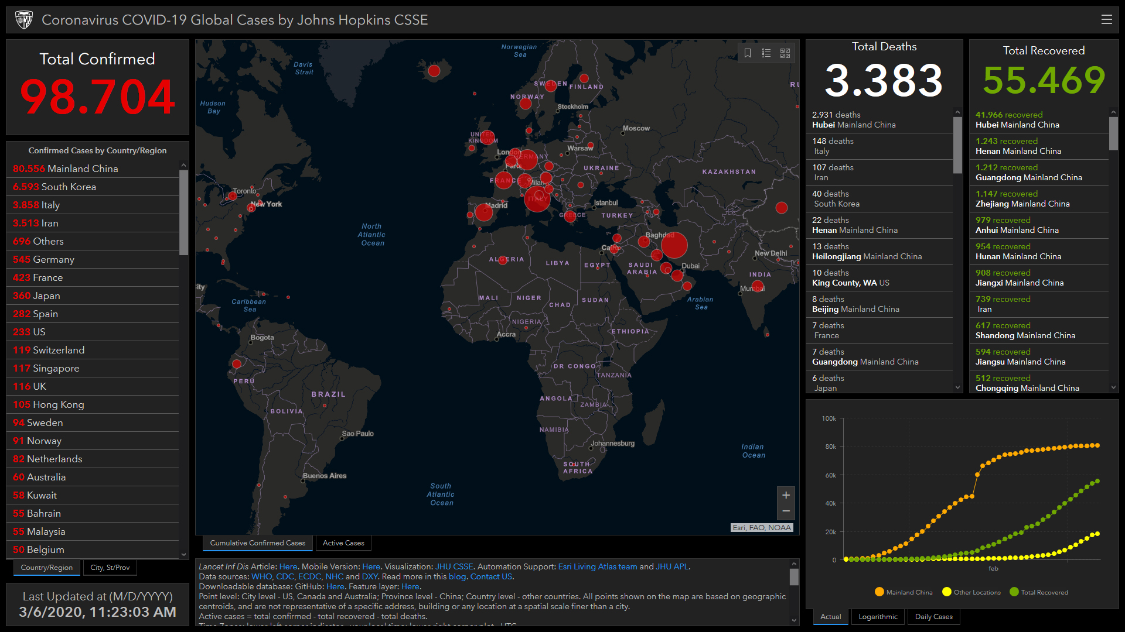Open the DXY data source link
Viewport: 1125px width, 632px height.
coord(370,576)
